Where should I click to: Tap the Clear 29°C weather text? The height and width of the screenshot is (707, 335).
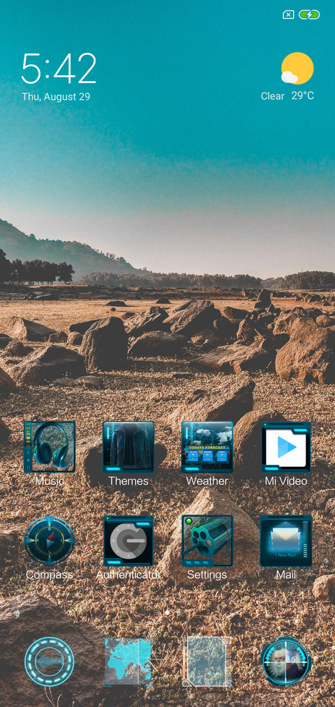click(x=288, y=96)
